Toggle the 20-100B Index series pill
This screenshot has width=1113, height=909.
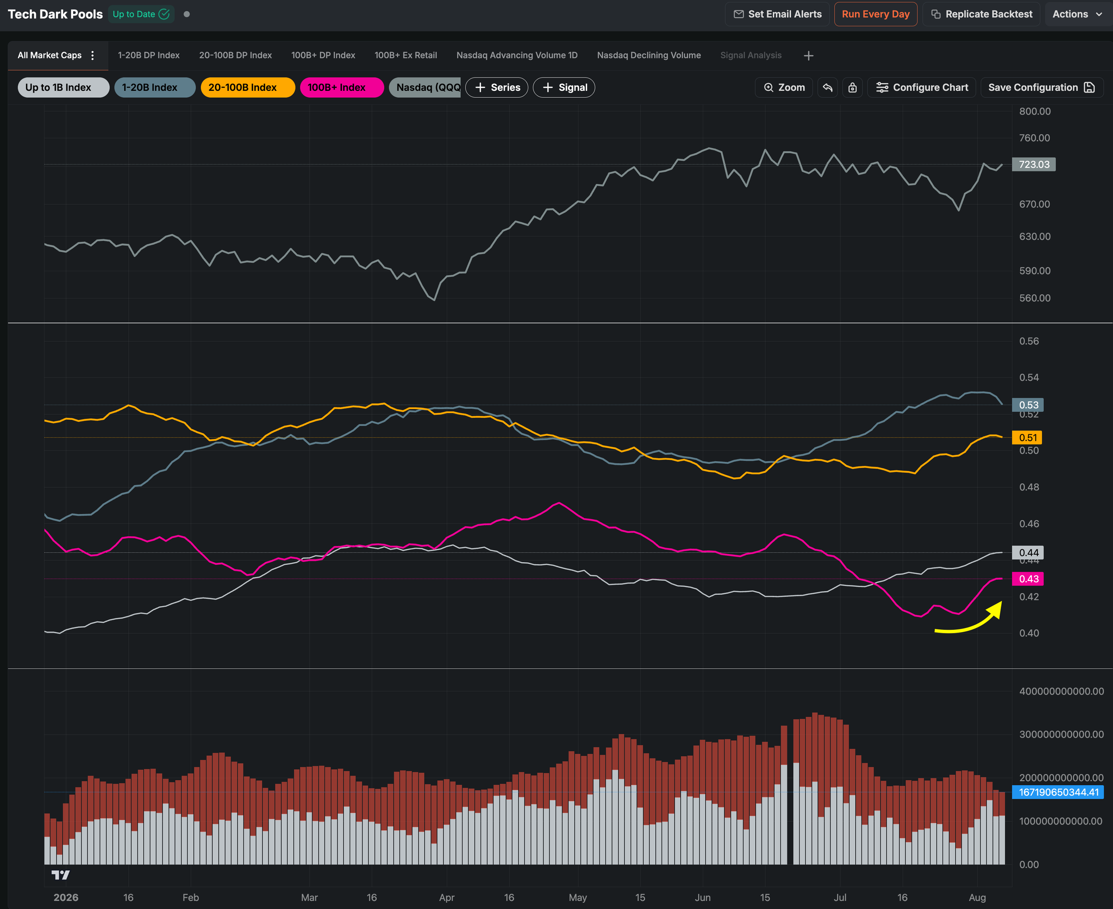(x=248, y=87)
